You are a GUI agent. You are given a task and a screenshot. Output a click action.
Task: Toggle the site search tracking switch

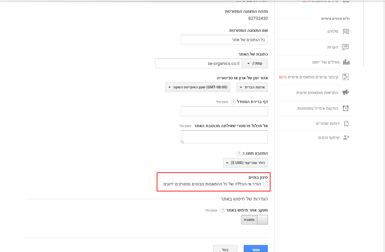click(x=254, y=220)
